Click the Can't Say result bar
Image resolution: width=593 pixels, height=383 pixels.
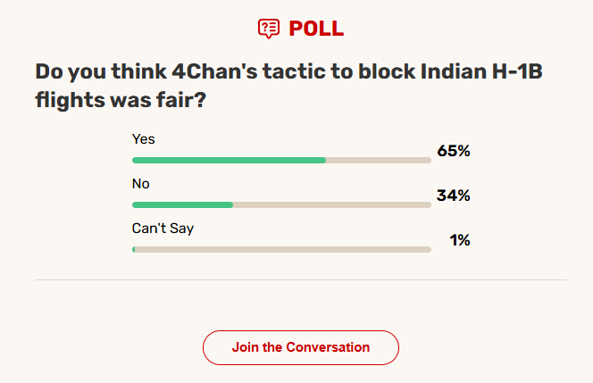click(281, 250)
